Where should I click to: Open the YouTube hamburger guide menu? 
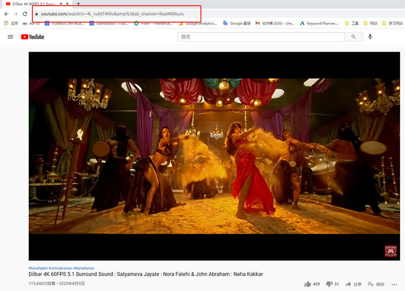(x=10, y=37)
